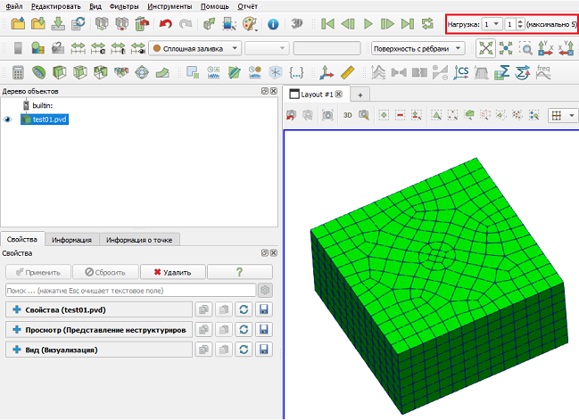Click the reset camera crossed-arrows icon
The width and height of the screenshot is (579, 420).
485,48
